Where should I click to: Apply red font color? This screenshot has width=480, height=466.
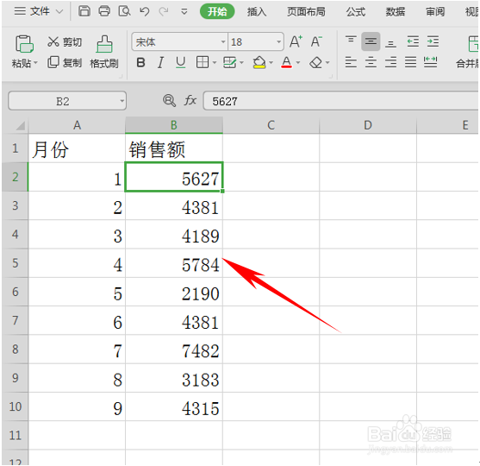[x=286, y=62]
